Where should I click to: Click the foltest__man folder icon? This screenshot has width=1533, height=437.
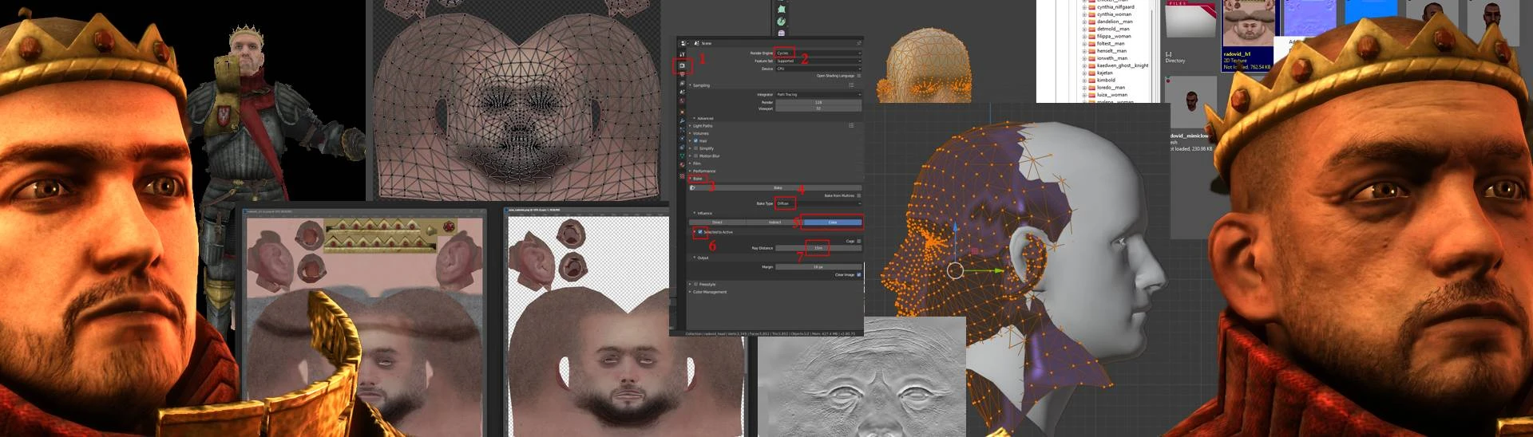click(x=1091, y=43)
